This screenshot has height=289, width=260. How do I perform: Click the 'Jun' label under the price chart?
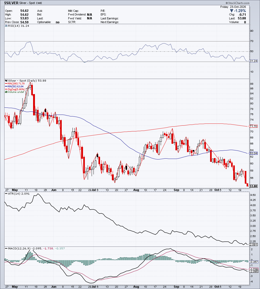54,190
